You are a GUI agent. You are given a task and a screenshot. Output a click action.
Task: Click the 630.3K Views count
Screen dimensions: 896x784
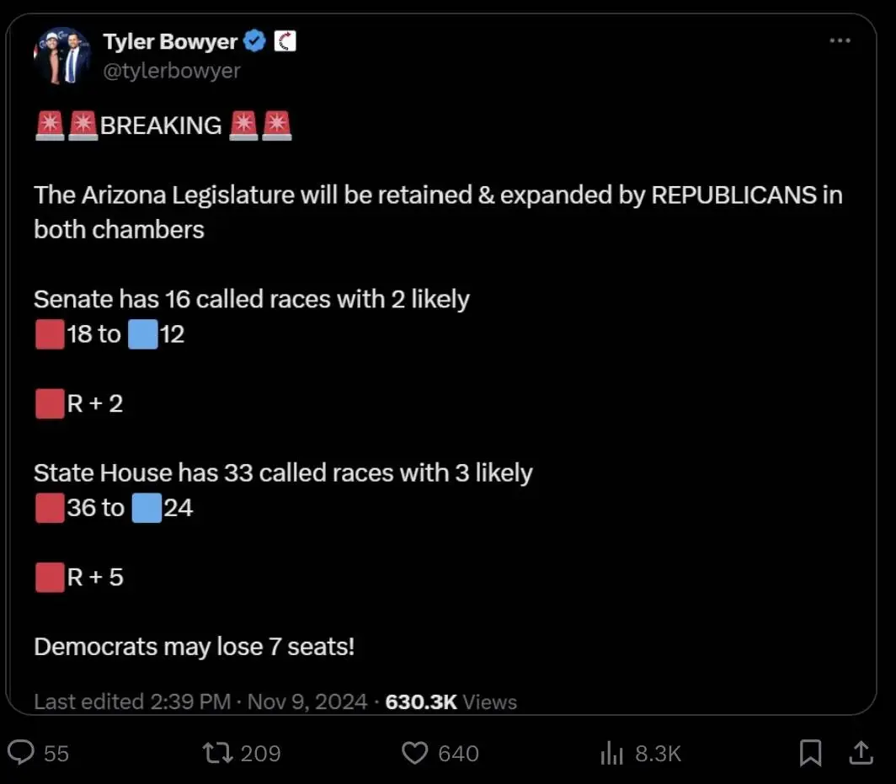[x=451, y=701]
